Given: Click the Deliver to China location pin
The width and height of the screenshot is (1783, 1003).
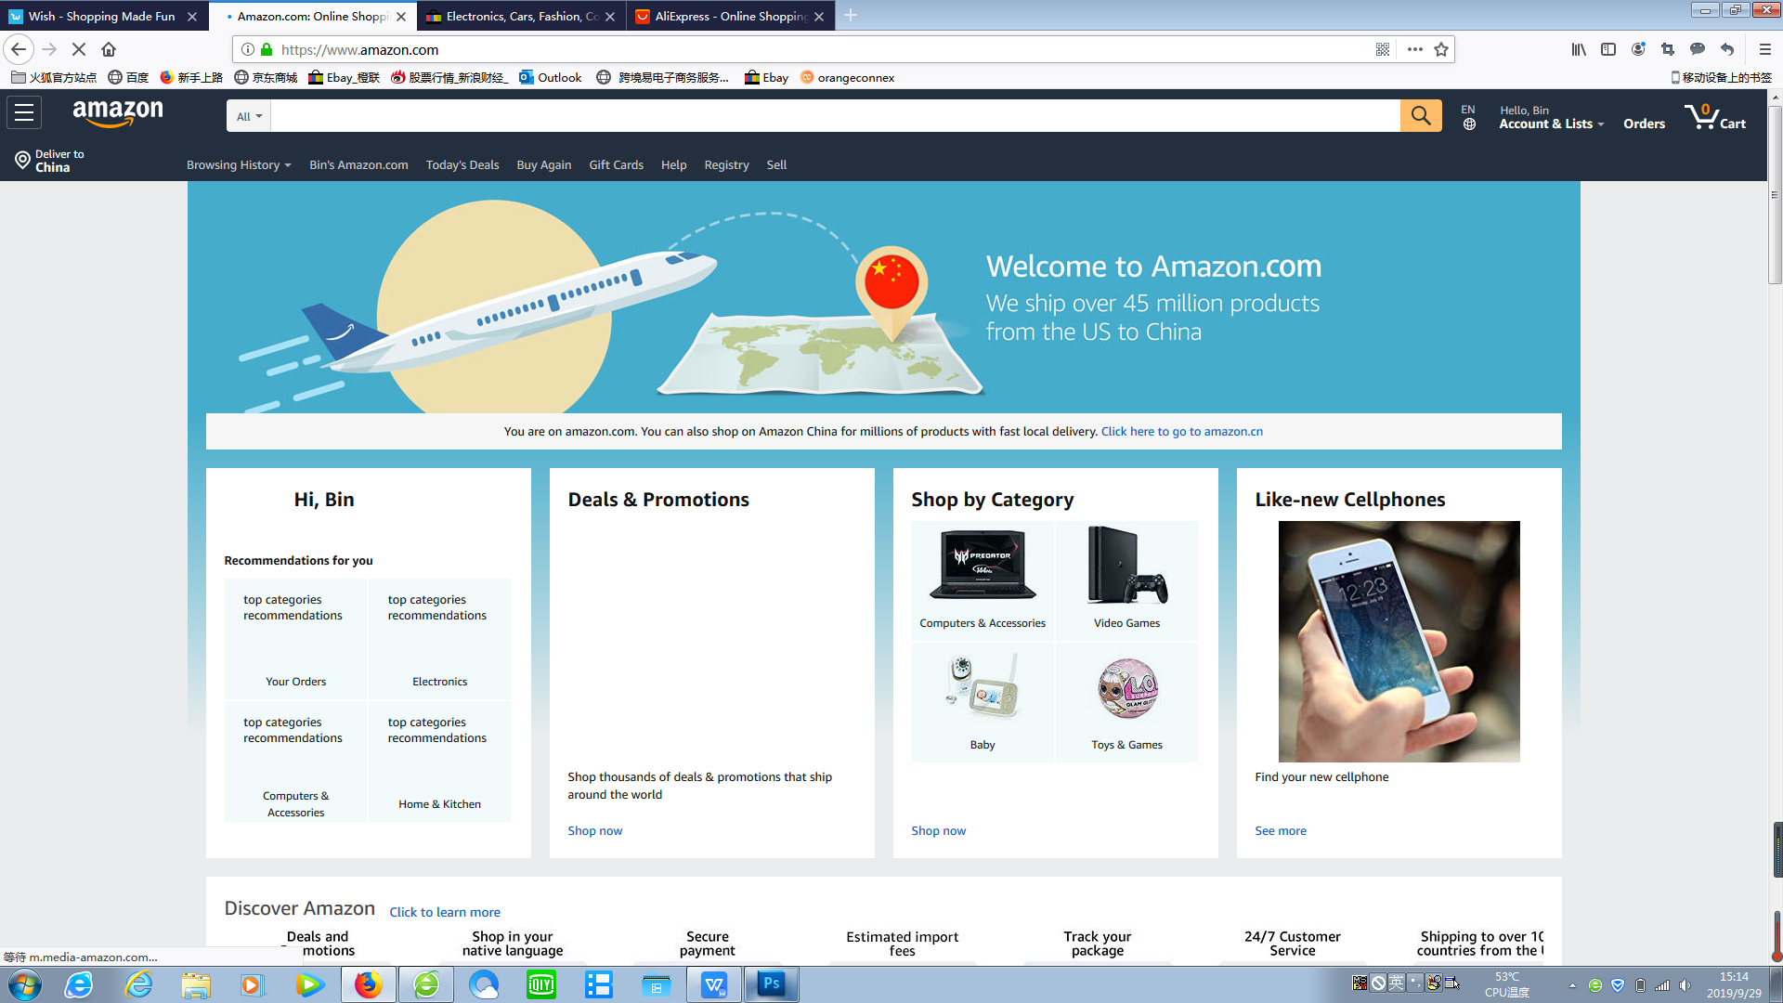Looking at the screenshot, I should point(22,161).
